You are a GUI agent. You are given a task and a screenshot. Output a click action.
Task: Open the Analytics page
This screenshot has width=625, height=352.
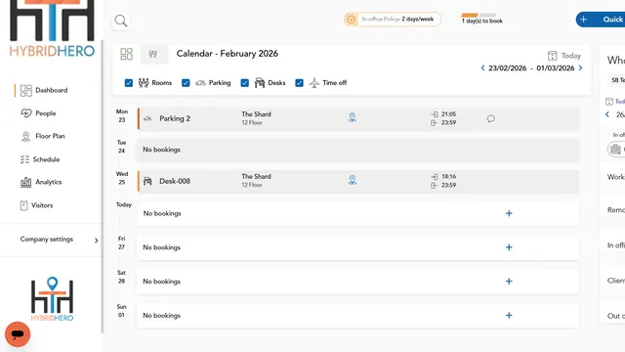(x=41, y=182)
